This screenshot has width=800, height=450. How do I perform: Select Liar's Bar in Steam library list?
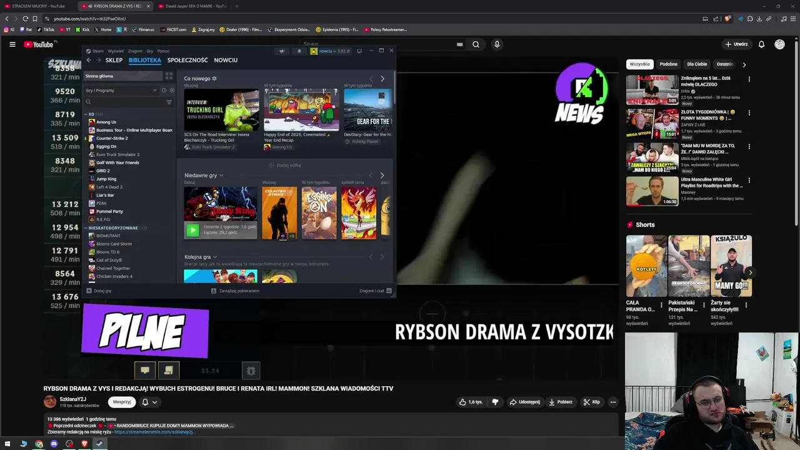point(105,195)
